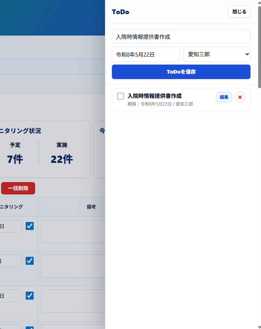Click the scrollbar down arrow

(259, 327)
